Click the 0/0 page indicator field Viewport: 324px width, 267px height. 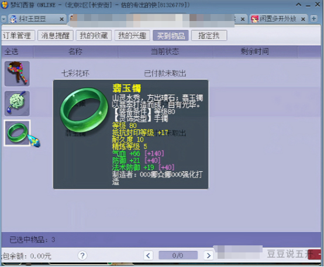(178, 256)
